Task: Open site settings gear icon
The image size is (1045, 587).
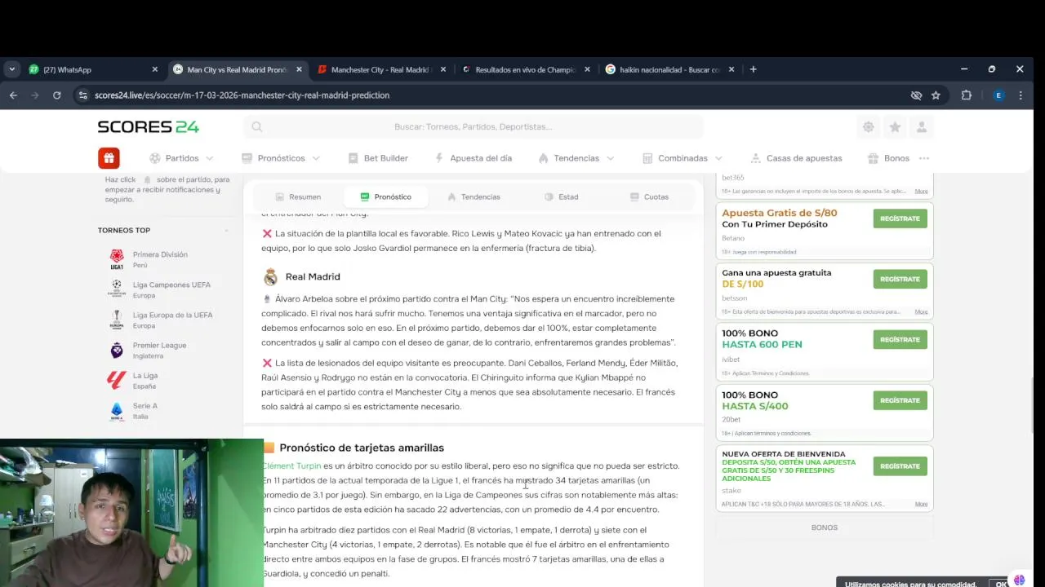Action: coord(868,126)
